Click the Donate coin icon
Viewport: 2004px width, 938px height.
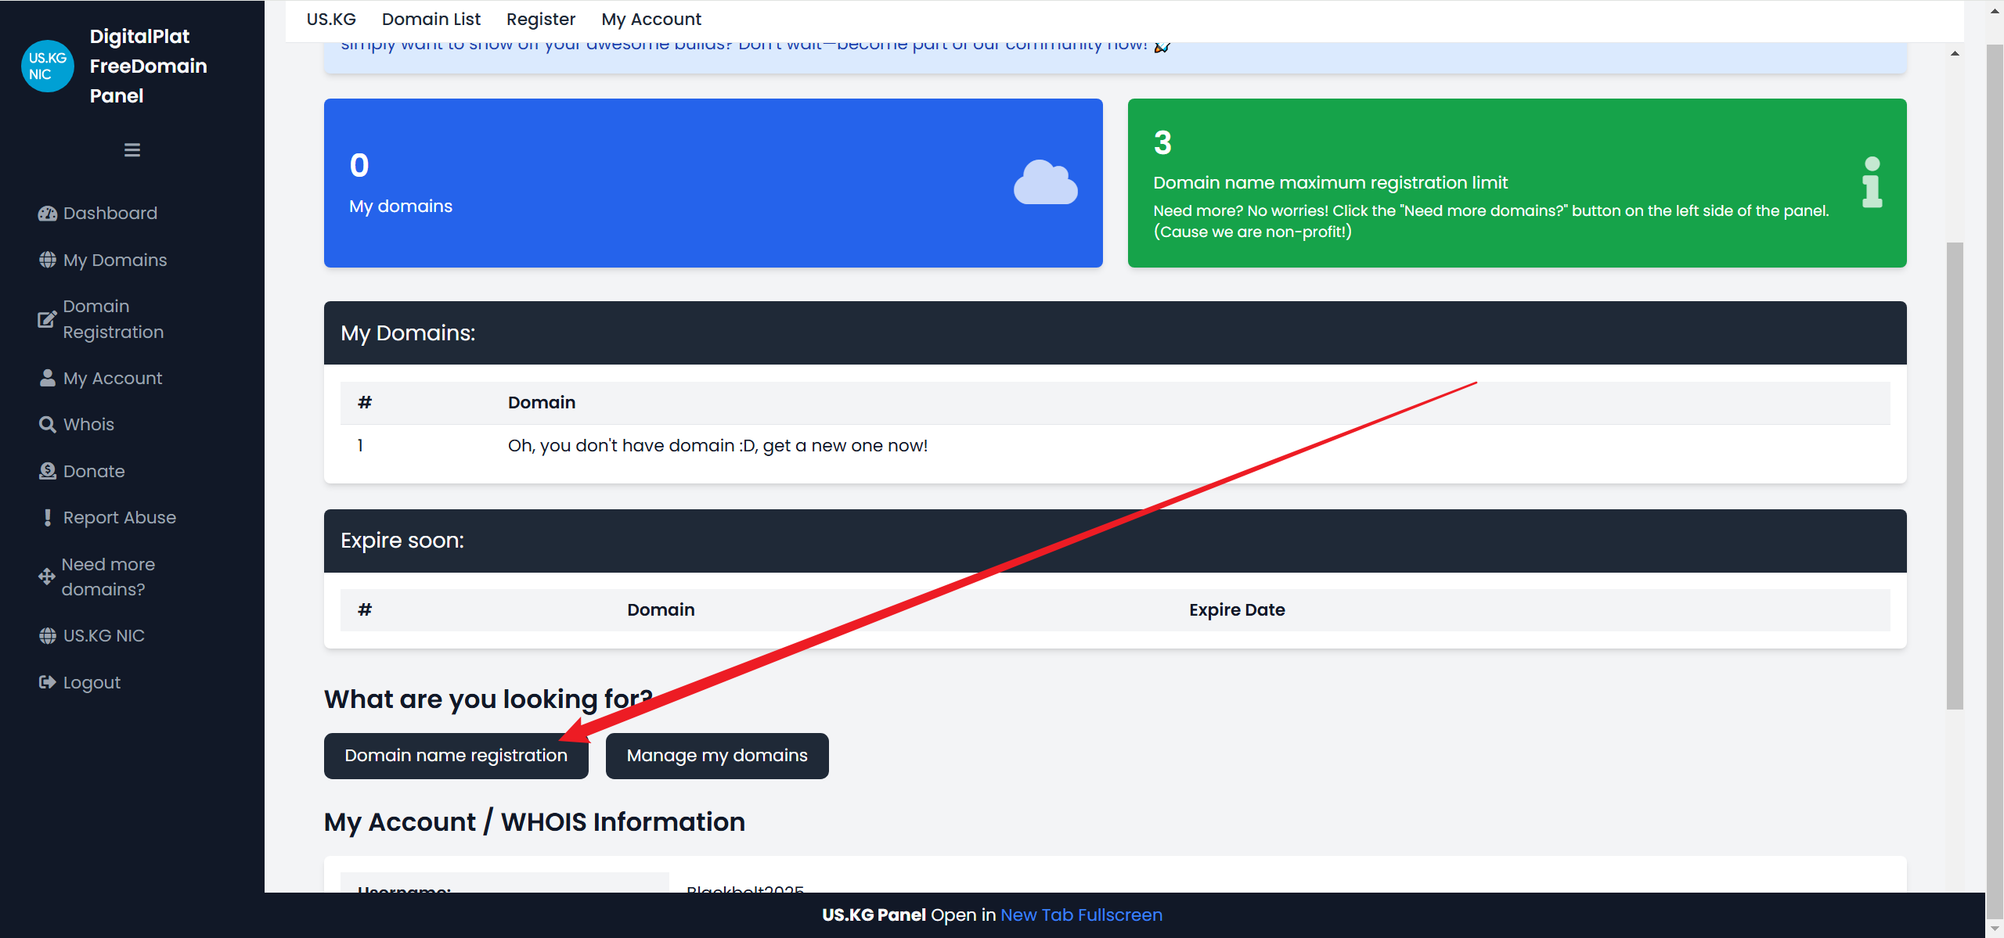click(48, 471)
